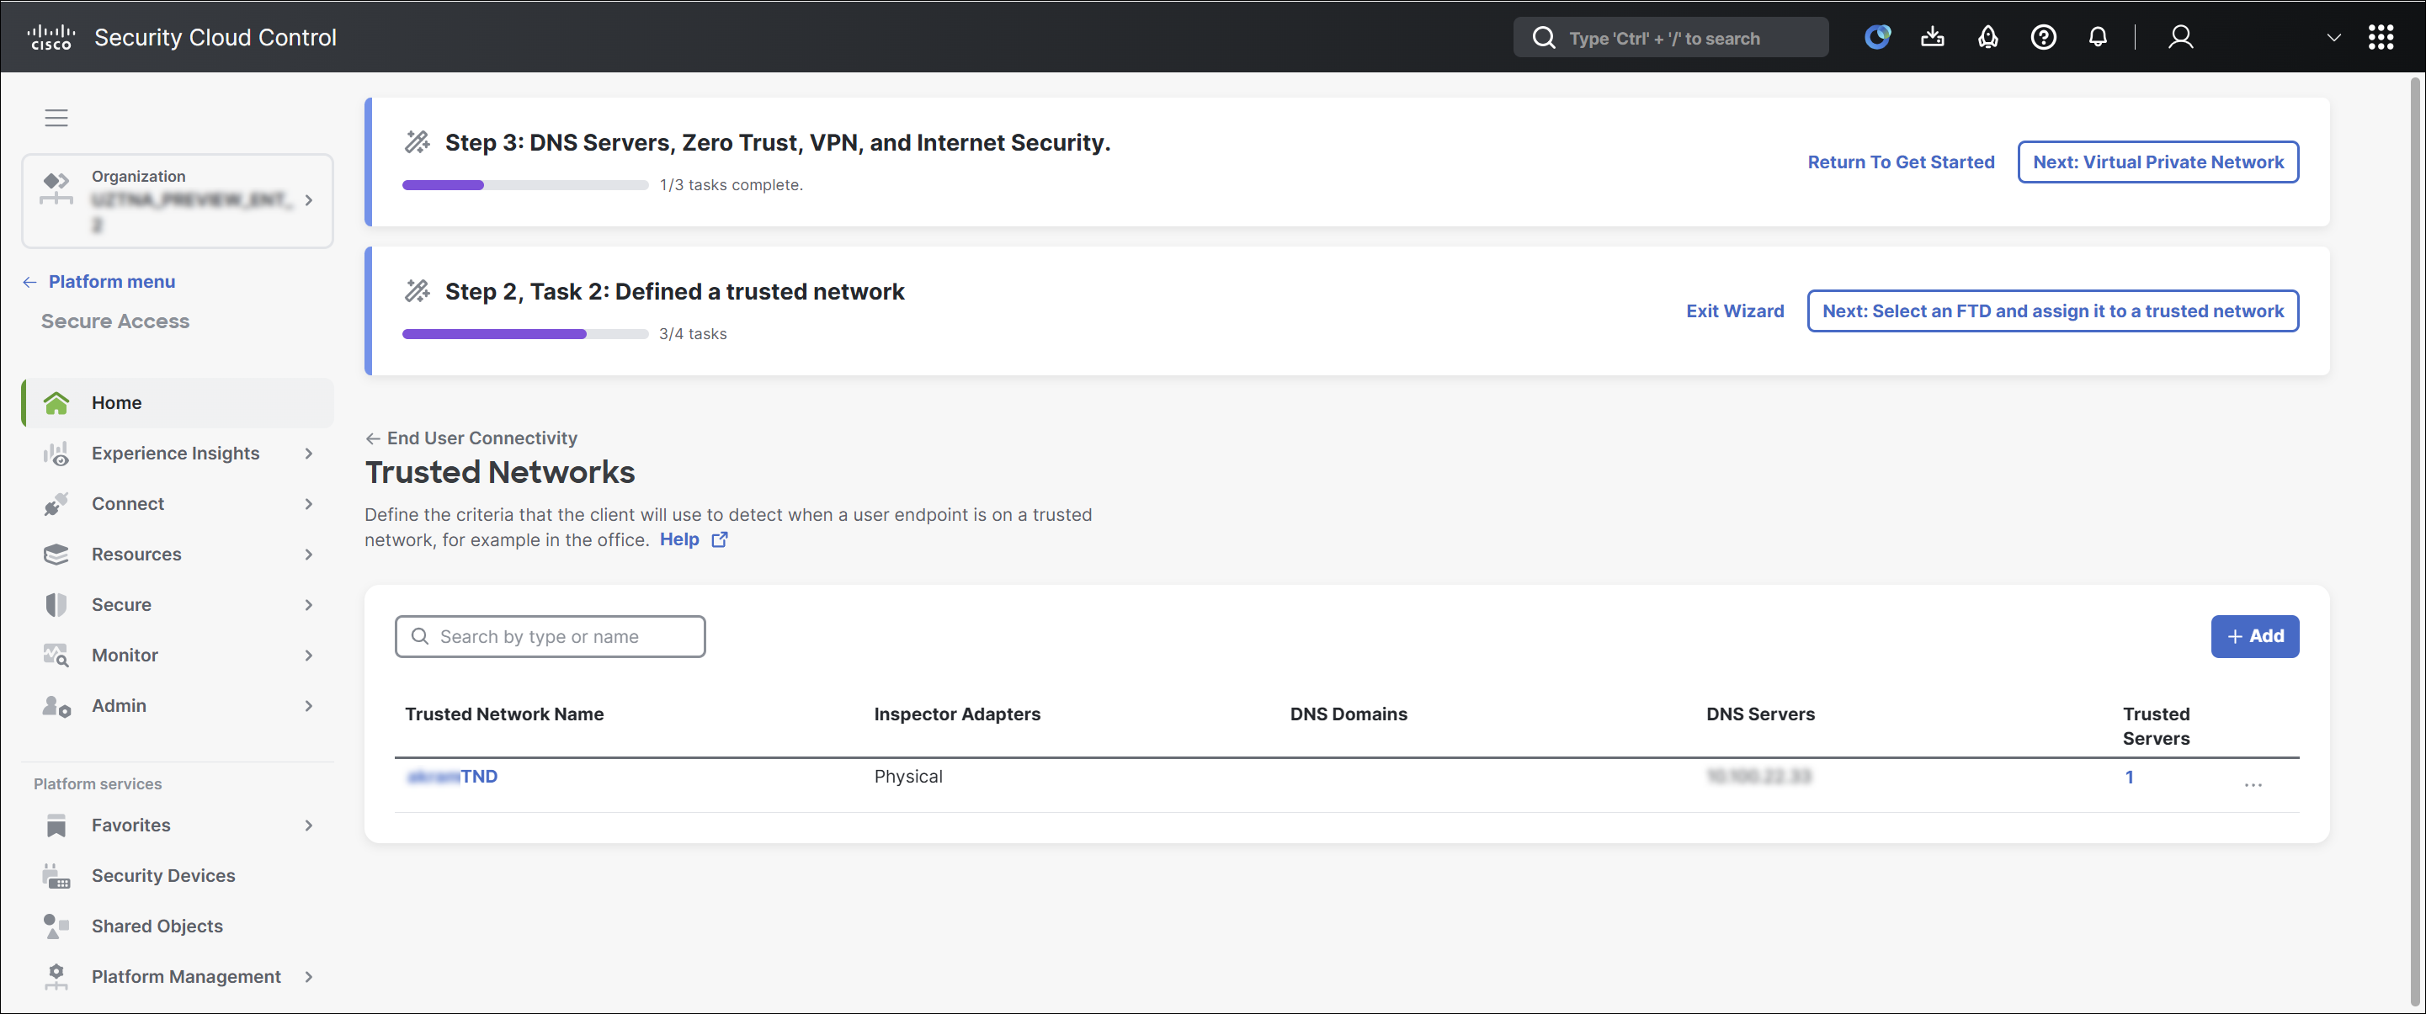Click trusted servers count 1 link

2128,777
